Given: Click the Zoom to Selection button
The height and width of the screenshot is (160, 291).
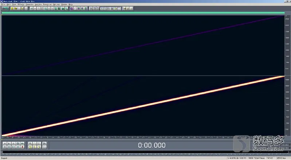Looking at the screenshot, I should point(44,143).
